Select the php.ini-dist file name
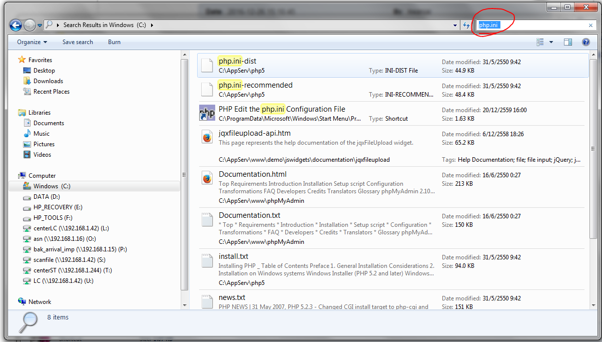 coord(238,61)
